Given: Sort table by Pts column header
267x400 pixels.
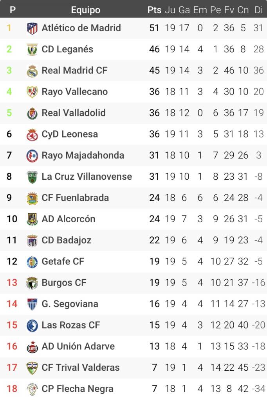Looking at the screenshot, I should click(154, 10).
